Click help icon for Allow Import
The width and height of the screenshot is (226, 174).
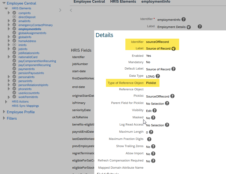(x=153, y=154)
